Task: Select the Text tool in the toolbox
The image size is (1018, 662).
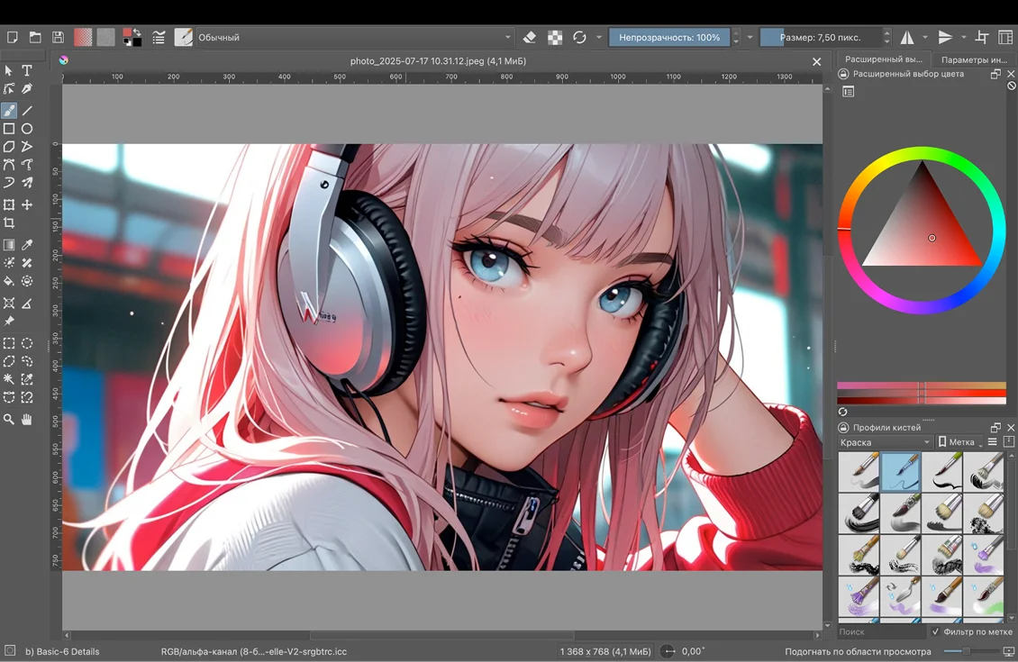Action: click(x=27, y=70)
